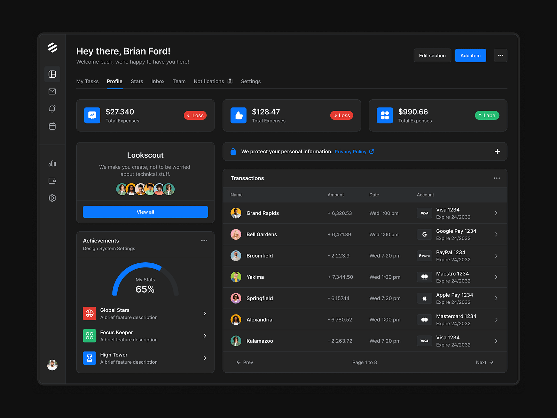This screenshot has height=418, width=557.
Task: Click the grid icon on $990.66 card
Action: [385, 115]
